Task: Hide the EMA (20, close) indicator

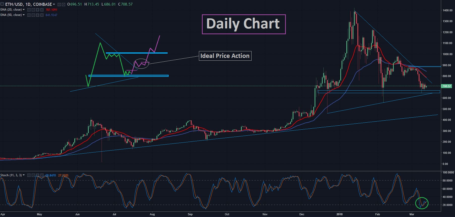Action: (x=29, y=10)
